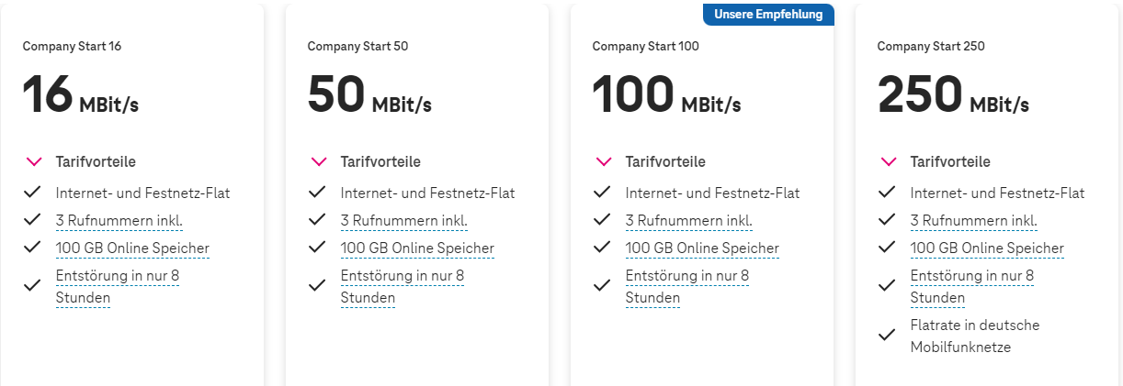Click checkmark beside Entstörung in Start 250
The width and height of the screenshot is (1123, 386).
tap(888, 285)
